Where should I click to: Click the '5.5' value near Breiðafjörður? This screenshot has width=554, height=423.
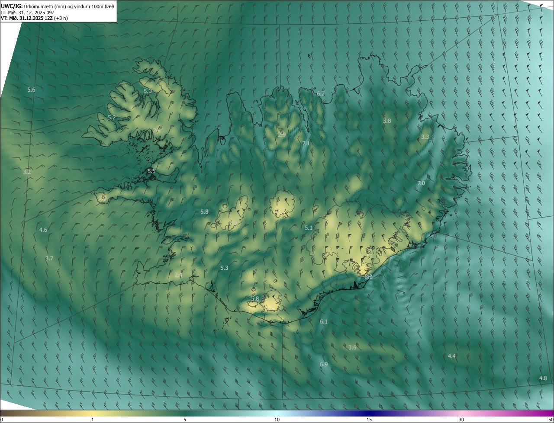[x=151, y=171]
